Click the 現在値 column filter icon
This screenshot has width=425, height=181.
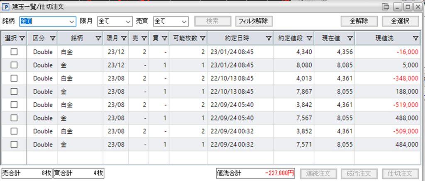click(350, 39)
